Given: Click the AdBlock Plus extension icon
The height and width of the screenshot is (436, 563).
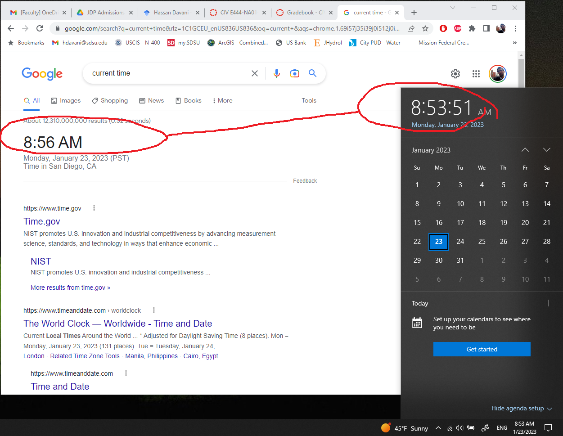Looking at the screenshot, I should pyautogui.click(x=458, y=28).
